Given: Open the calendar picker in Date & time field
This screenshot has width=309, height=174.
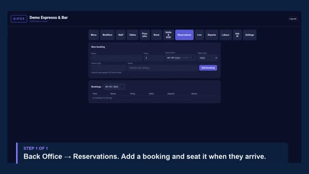Looking at the screenshot, I should [192, 58].
